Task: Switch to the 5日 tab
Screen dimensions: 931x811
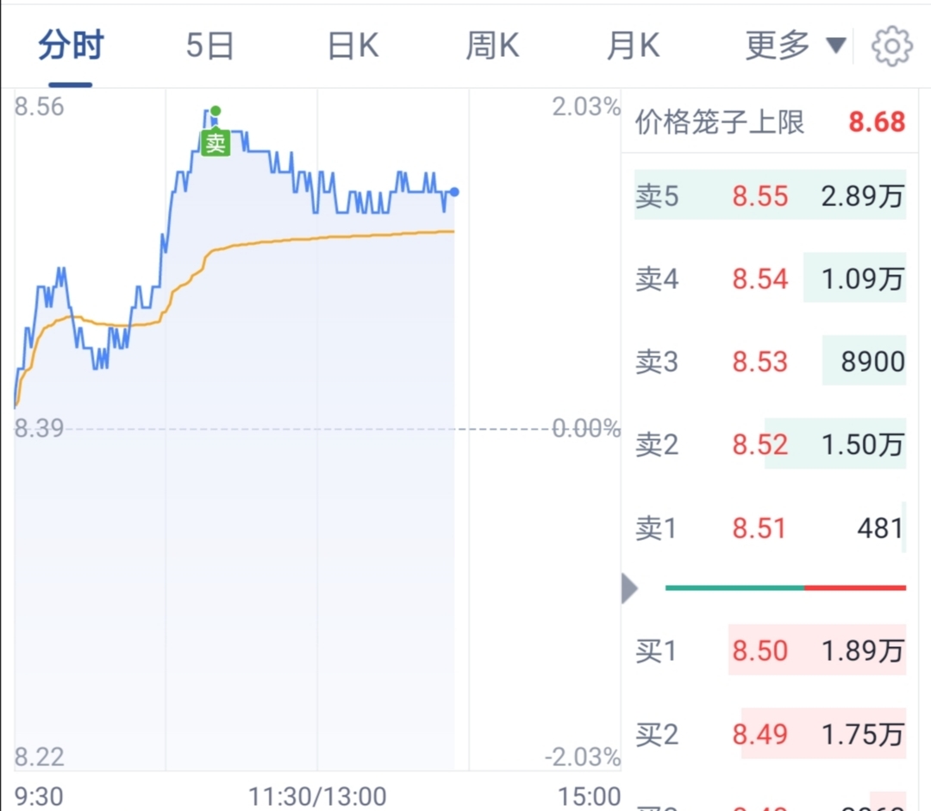Action: [x=210, y=46]
